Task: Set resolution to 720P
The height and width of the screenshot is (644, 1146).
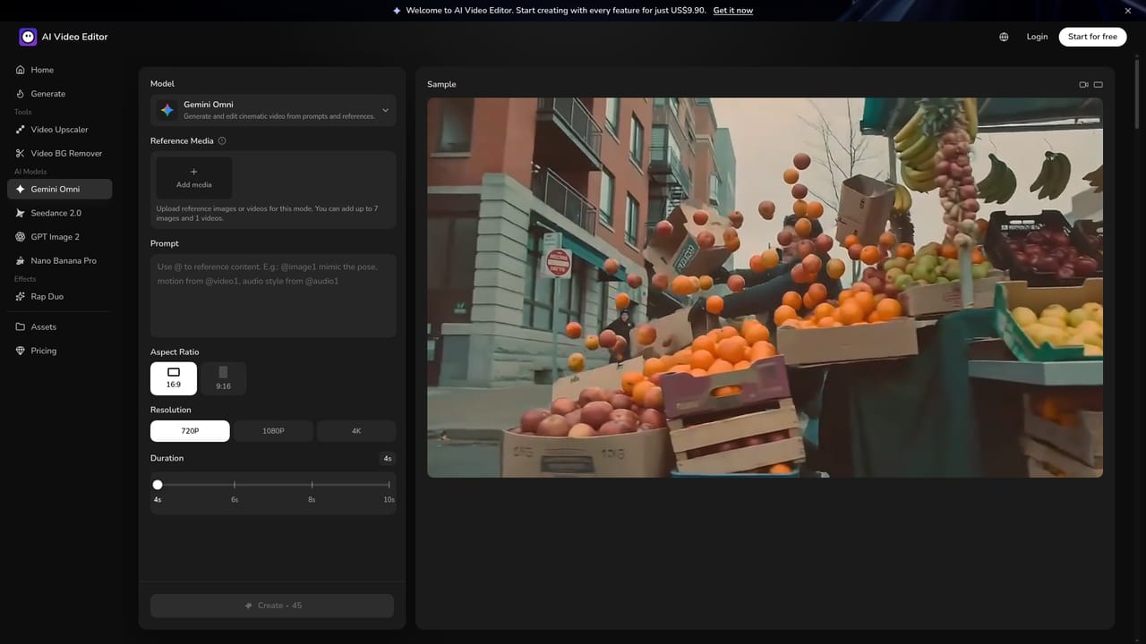Action: pos(190,431)
